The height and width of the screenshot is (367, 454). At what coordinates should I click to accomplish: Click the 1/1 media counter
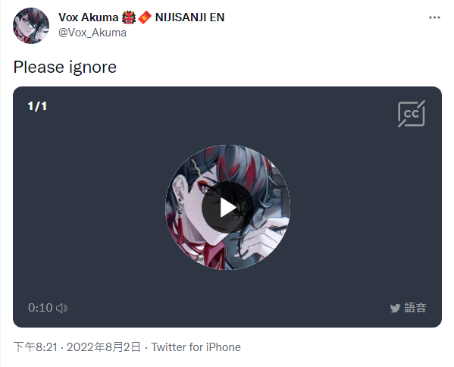37,106
